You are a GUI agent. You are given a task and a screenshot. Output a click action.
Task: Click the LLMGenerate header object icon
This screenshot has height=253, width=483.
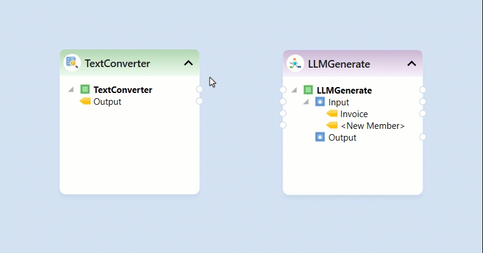(x=295, y=64)
